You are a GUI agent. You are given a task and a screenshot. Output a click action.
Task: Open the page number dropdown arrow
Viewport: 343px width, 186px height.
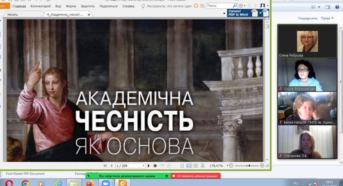click(143, 166)
